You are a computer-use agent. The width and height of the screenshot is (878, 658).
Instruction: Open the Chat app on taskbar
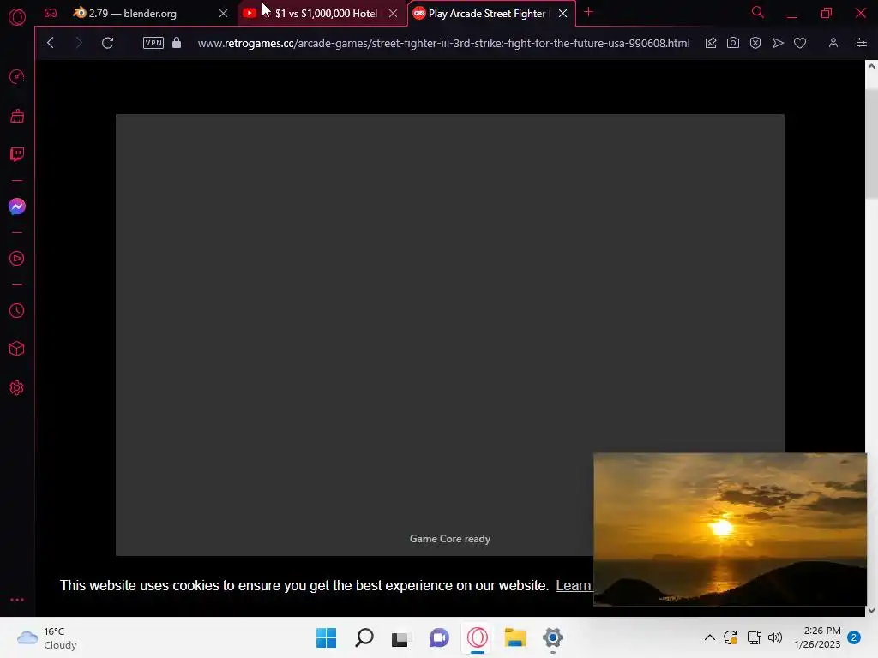(x=439, y=637)
